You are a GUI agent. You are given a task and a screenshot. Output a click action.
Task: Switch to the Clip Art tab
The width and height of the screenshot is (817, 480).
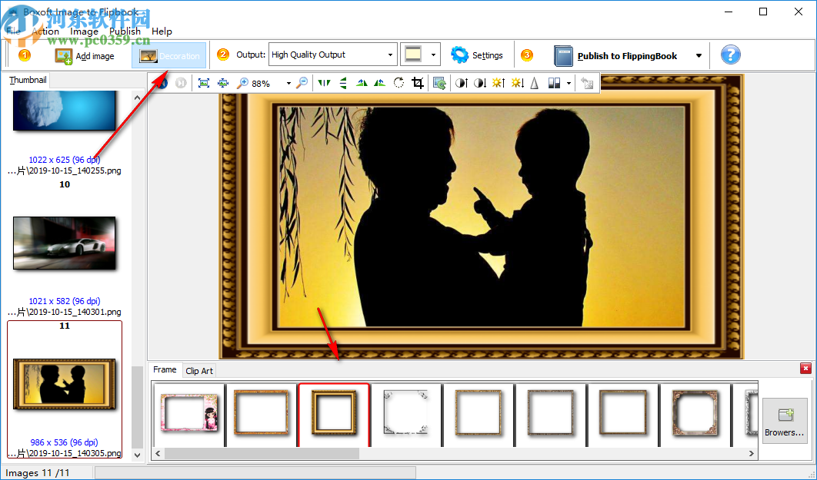(199, 370)
